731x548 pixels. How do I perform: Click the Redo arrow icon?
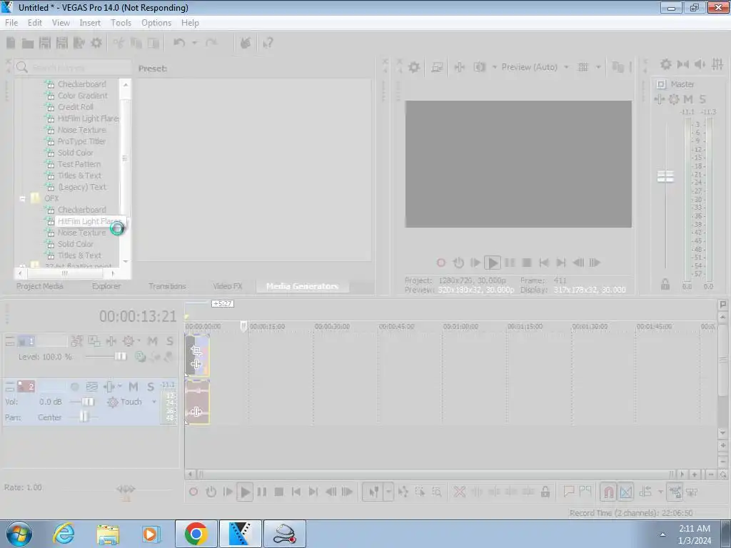tap(211, 43)
